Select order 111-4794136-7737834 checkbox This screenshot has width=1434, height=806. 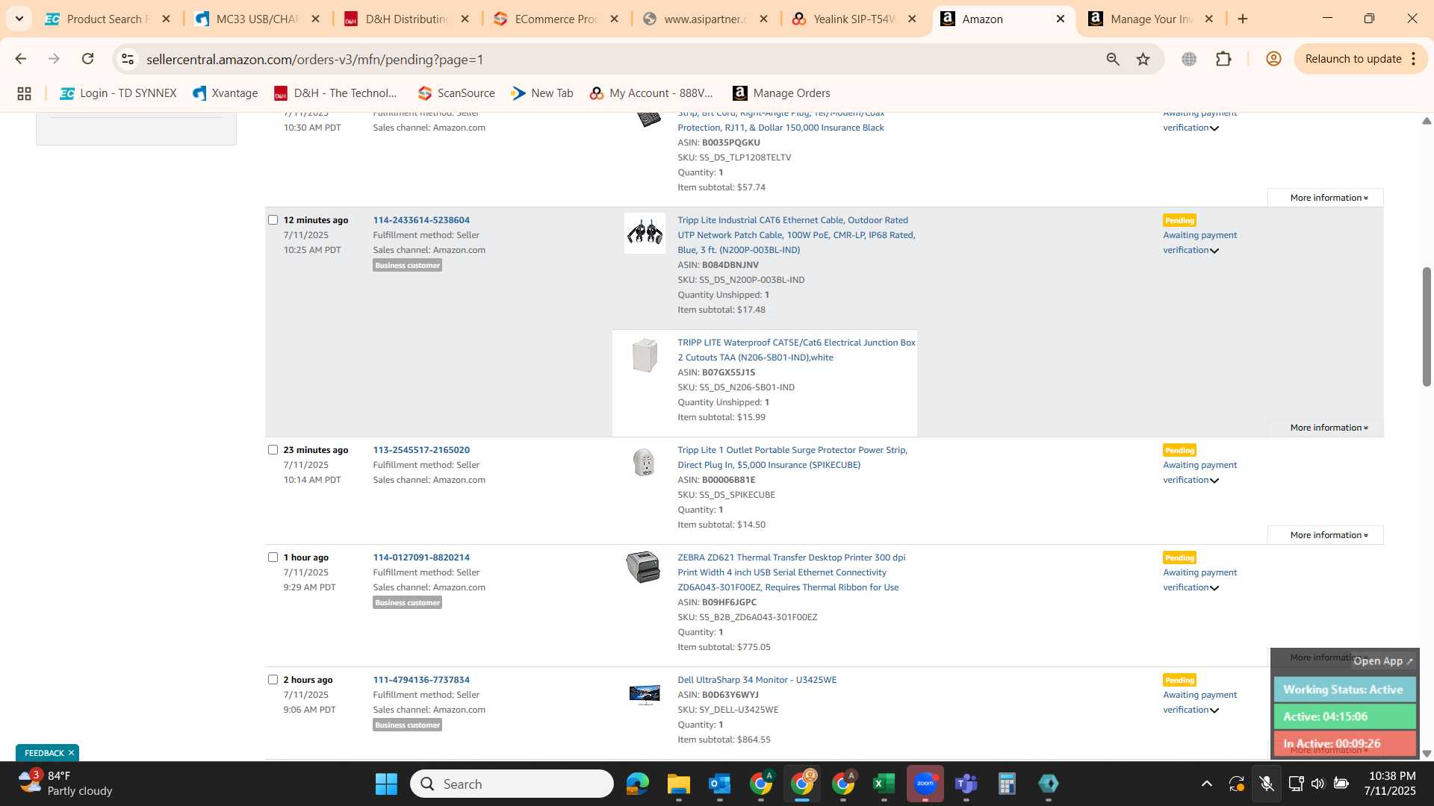pos(273,680)
